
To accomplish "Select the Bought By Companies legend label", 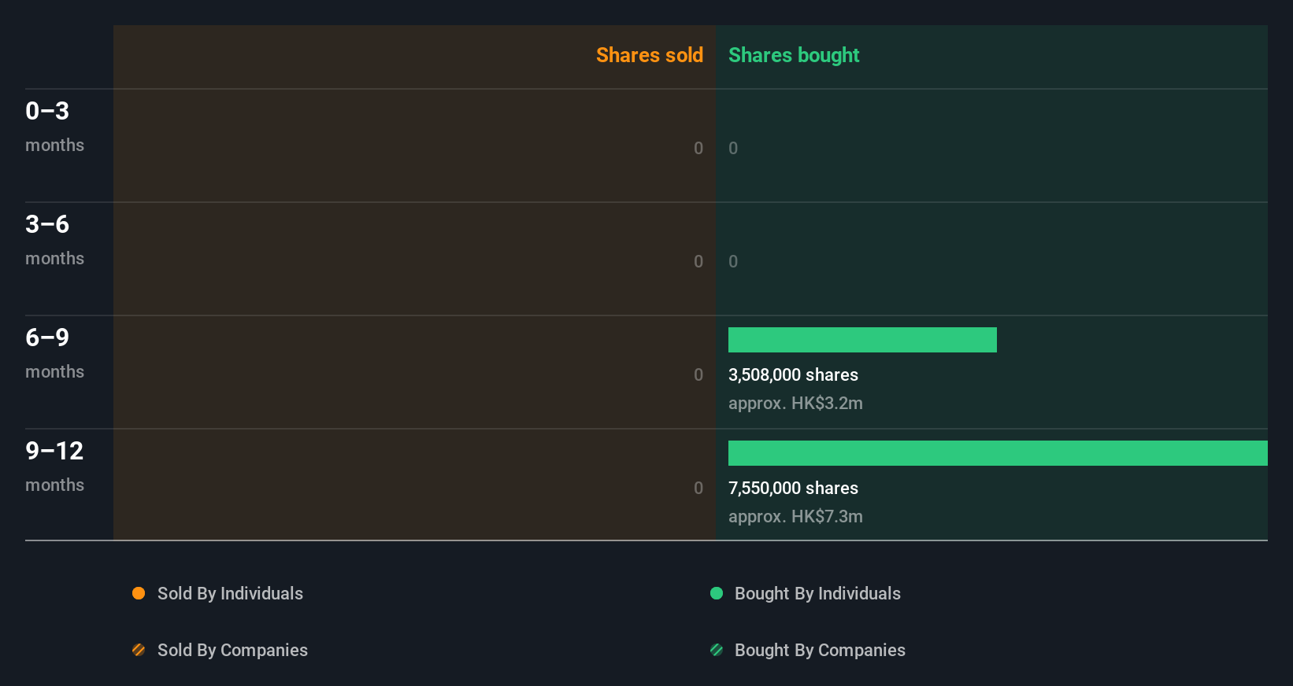I will (x=820, y=651).
